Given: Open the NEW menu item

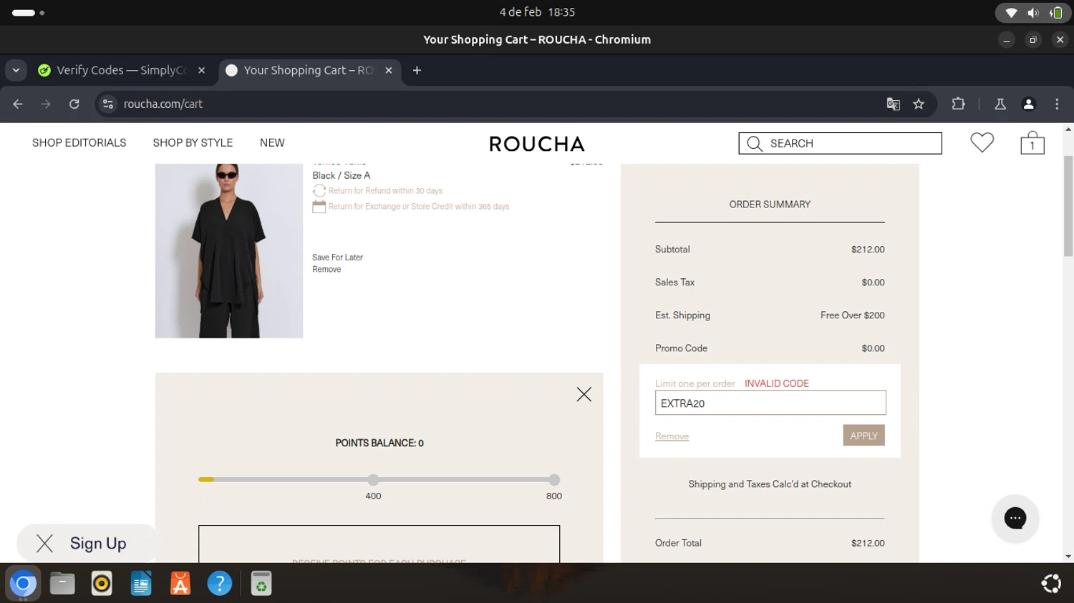Looking at the screenshot, I should pos(272,143).
